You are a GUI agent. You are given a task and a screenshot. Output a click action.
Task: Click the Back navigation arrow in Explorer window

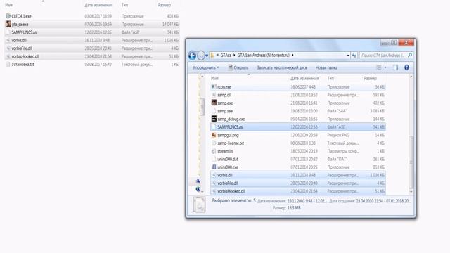click(x=192, y=56)
